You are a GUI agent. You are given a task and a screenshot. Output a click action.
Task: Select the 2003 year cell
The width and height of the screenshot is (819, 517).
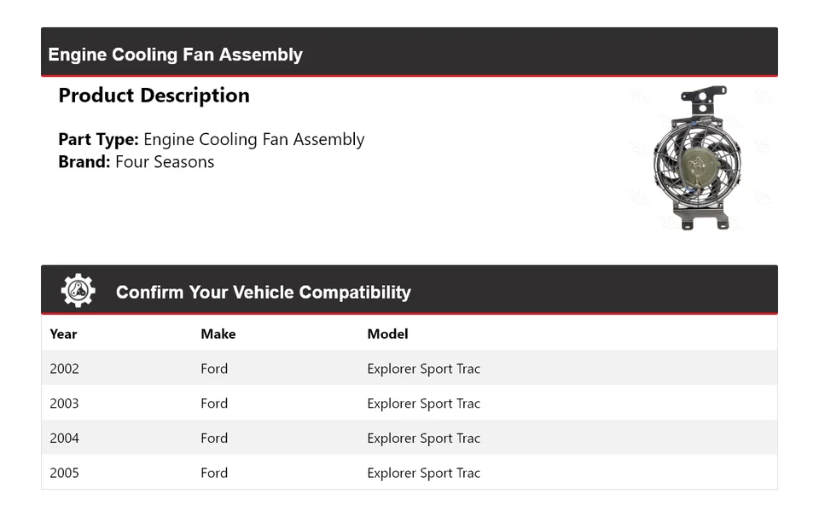(x=64, y=404)
